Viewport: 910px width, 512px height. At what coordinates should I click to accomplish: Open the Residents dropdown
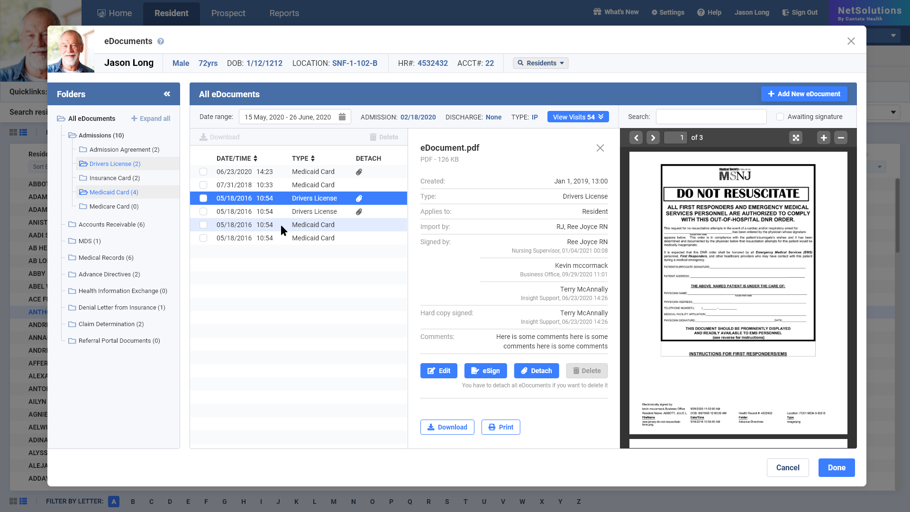pos(540,63)
